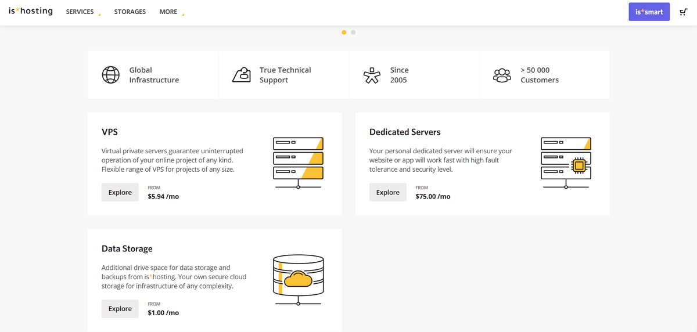Click the VPS description paragraph
The width and height of the screenshot is (697, 332).
173,160
